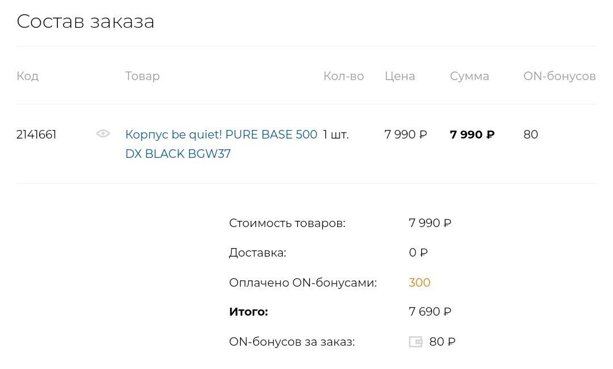Click the quantity value 1 шт.
The width and height of the screenshot is (613, 369).
coord(336,135)
